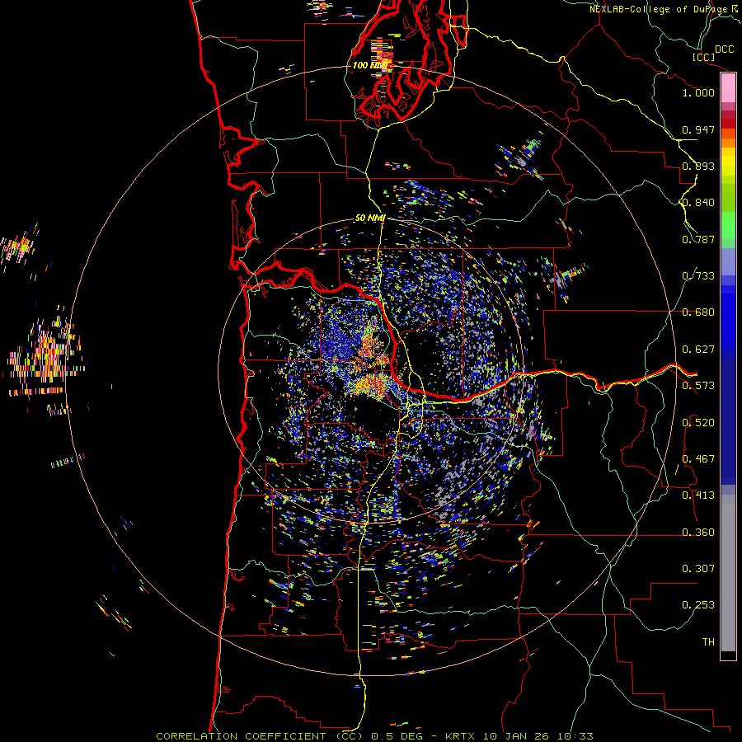This screenshot has height=742, width=742.
Task: Select the 0.413 scale value
Action: click(x=698, y=495)
